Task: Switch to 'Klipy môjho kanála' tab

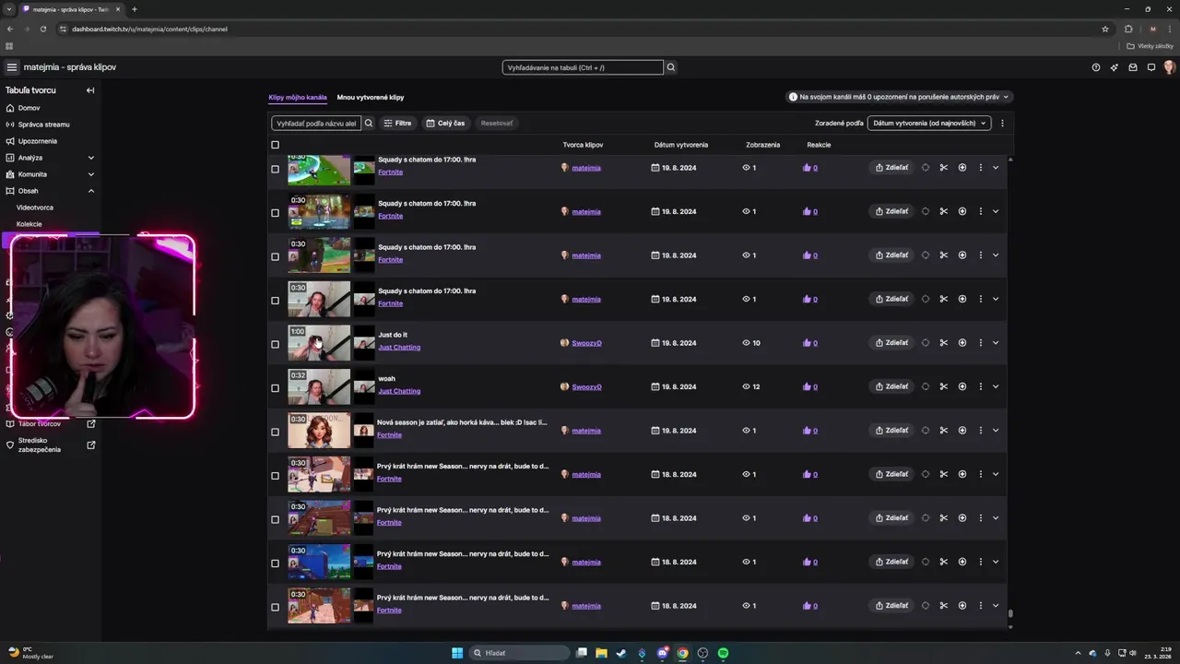Action: point(298,97)
